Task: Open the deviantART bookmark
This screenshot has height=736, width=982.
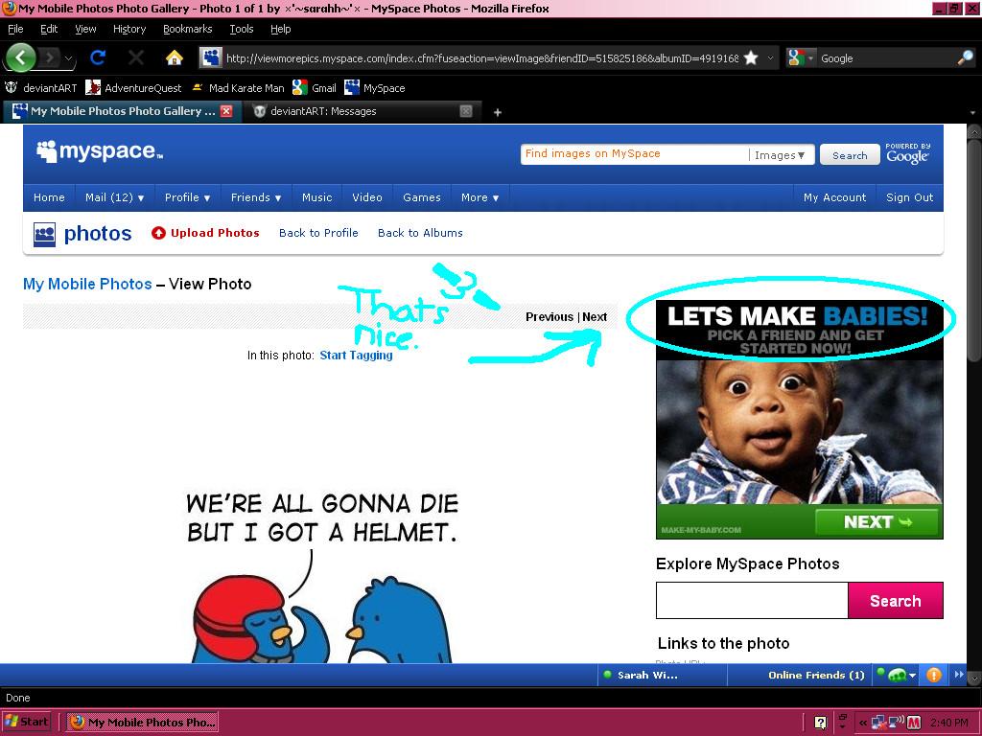Action: tap(40, 87)
